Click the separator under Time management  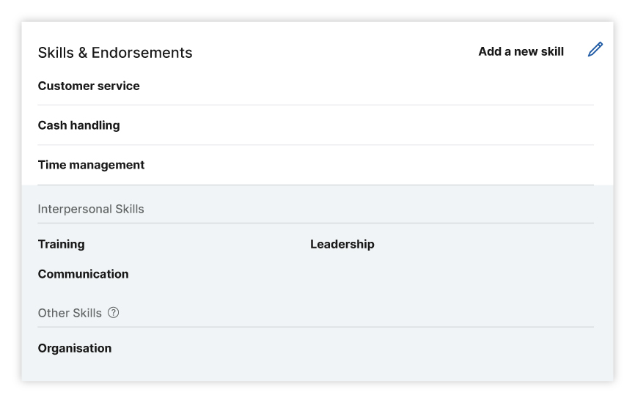(316, 185)
